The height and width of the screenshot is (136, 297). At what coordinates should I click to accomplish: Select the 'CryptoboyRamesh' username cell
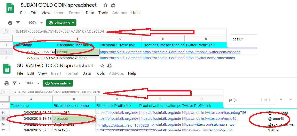77,57
